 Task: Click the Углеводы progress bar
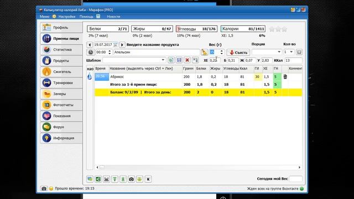[197, 29]
